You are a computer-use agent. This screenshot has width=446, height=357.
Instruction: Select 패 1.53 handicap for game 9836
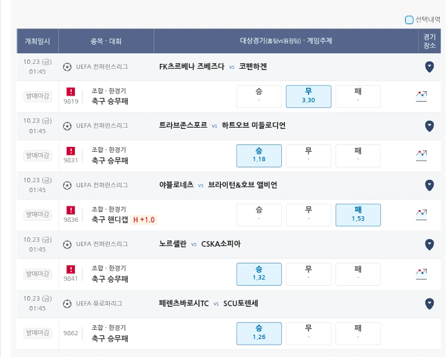point(358,215)
